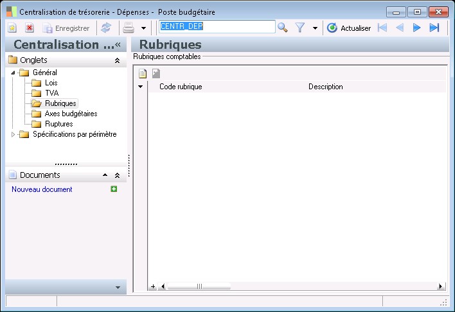Close the Centralisation de trésorerie window
This screenshot has height=312, width=455.
click(438, 12)
